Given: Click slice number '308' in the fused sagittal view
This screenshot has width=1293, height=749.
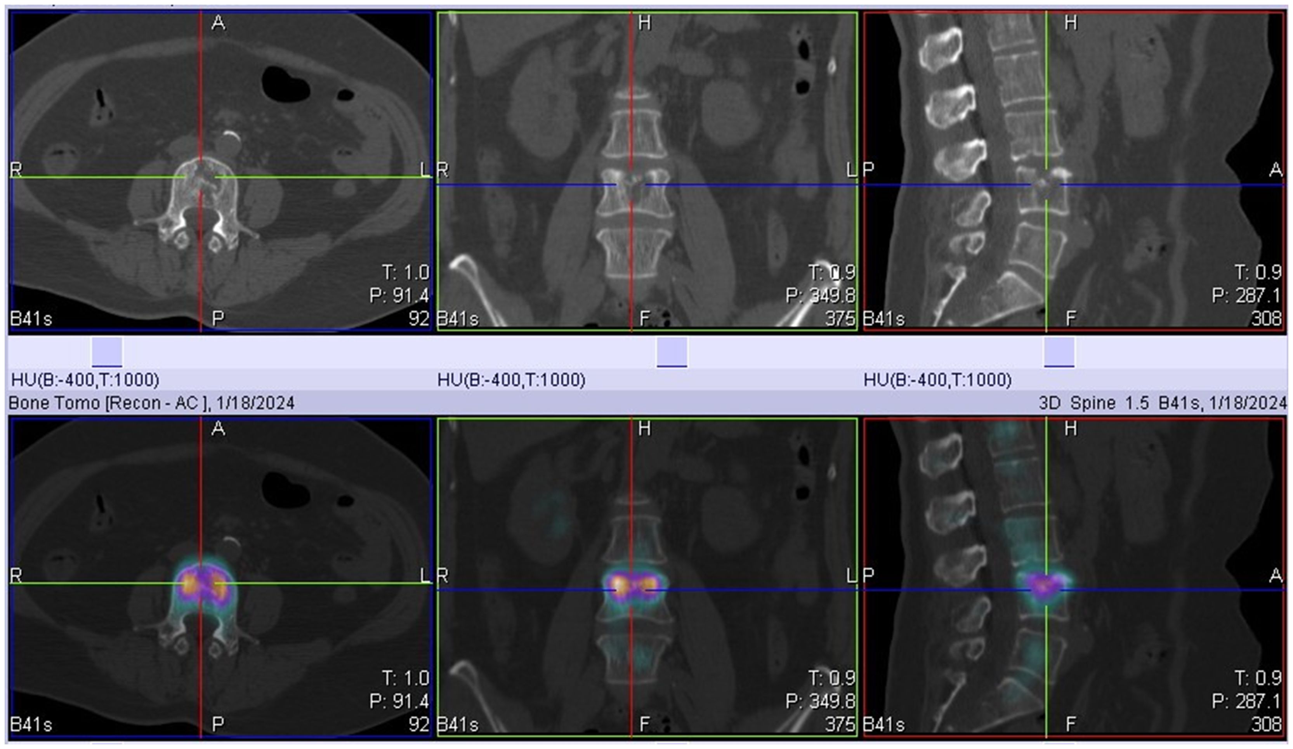Looking at the screenshot, I should point(1266,725).
